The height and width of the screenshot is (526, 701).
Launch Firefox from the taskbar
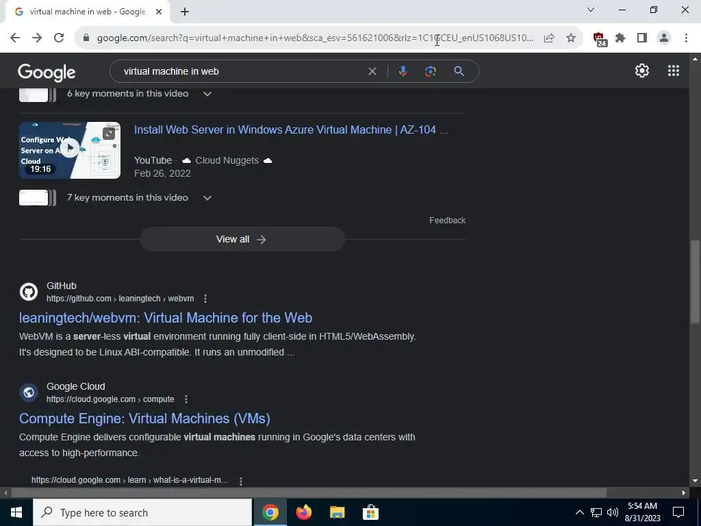tap(303, 512)
